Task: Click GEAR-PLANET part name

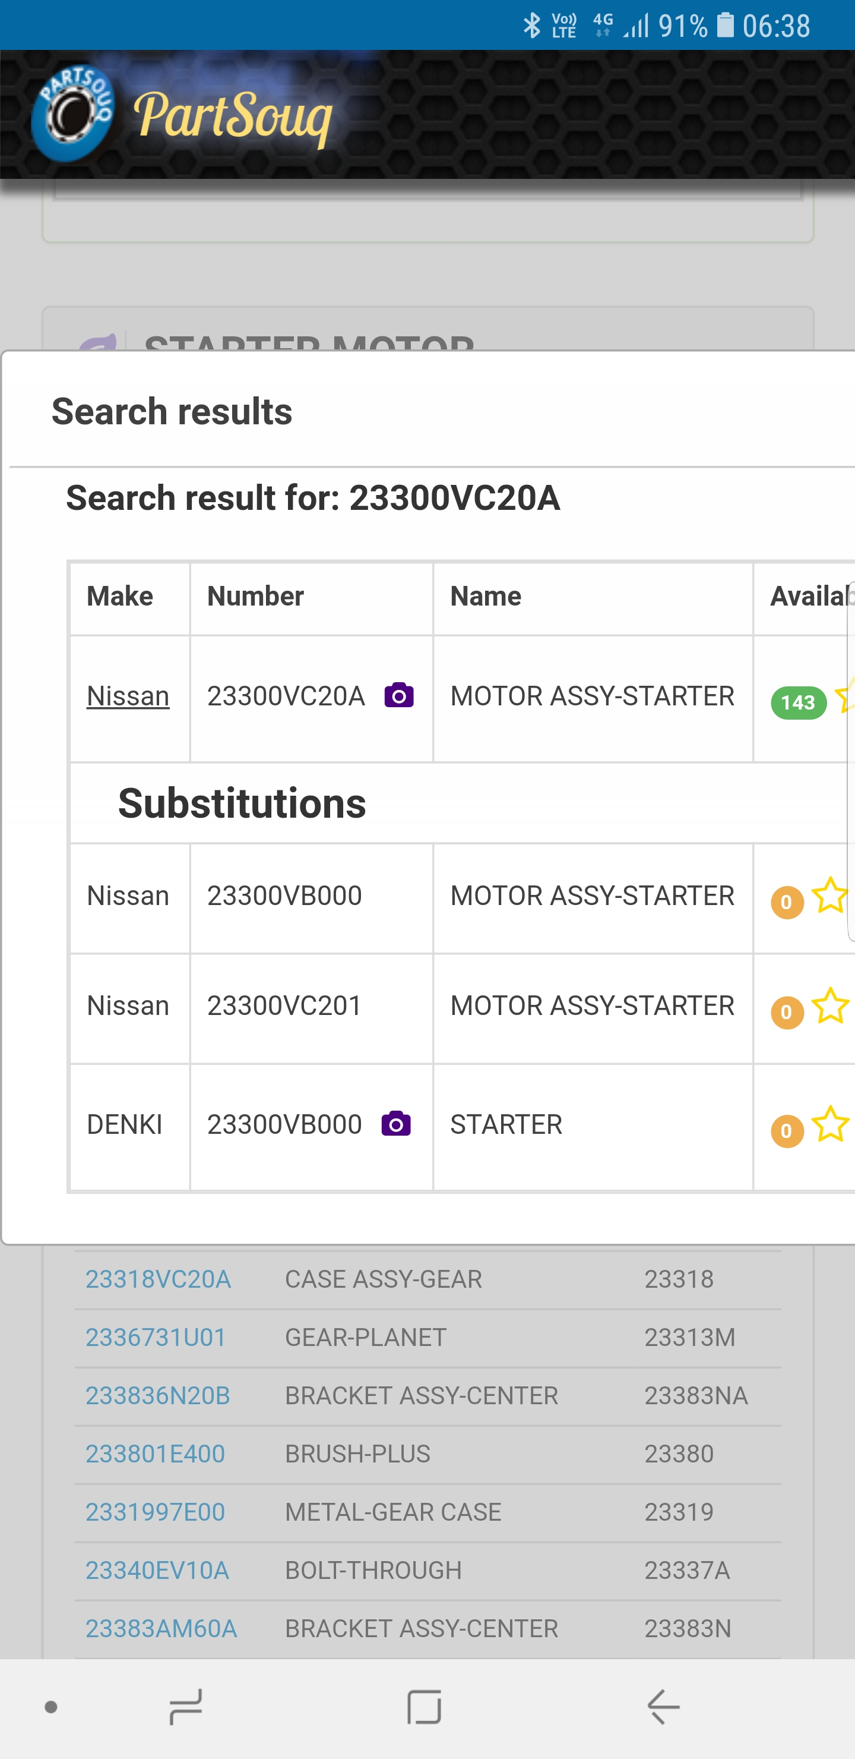Action: pyautogui.click(x=366, y=1337)
